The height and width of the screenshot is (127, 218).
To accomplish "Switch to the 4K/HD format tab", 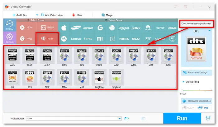I will point(47,27).
